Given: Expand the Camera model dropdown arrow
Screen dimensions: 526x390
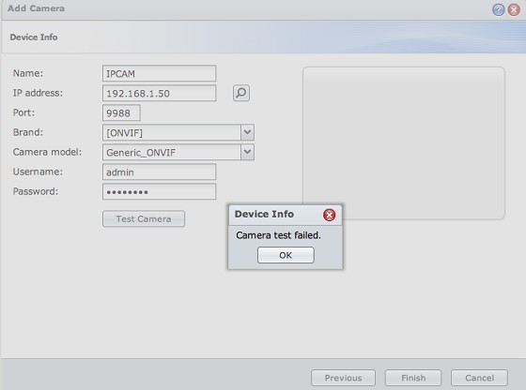Looking at the screenshot, I should [x=248, y=152].
